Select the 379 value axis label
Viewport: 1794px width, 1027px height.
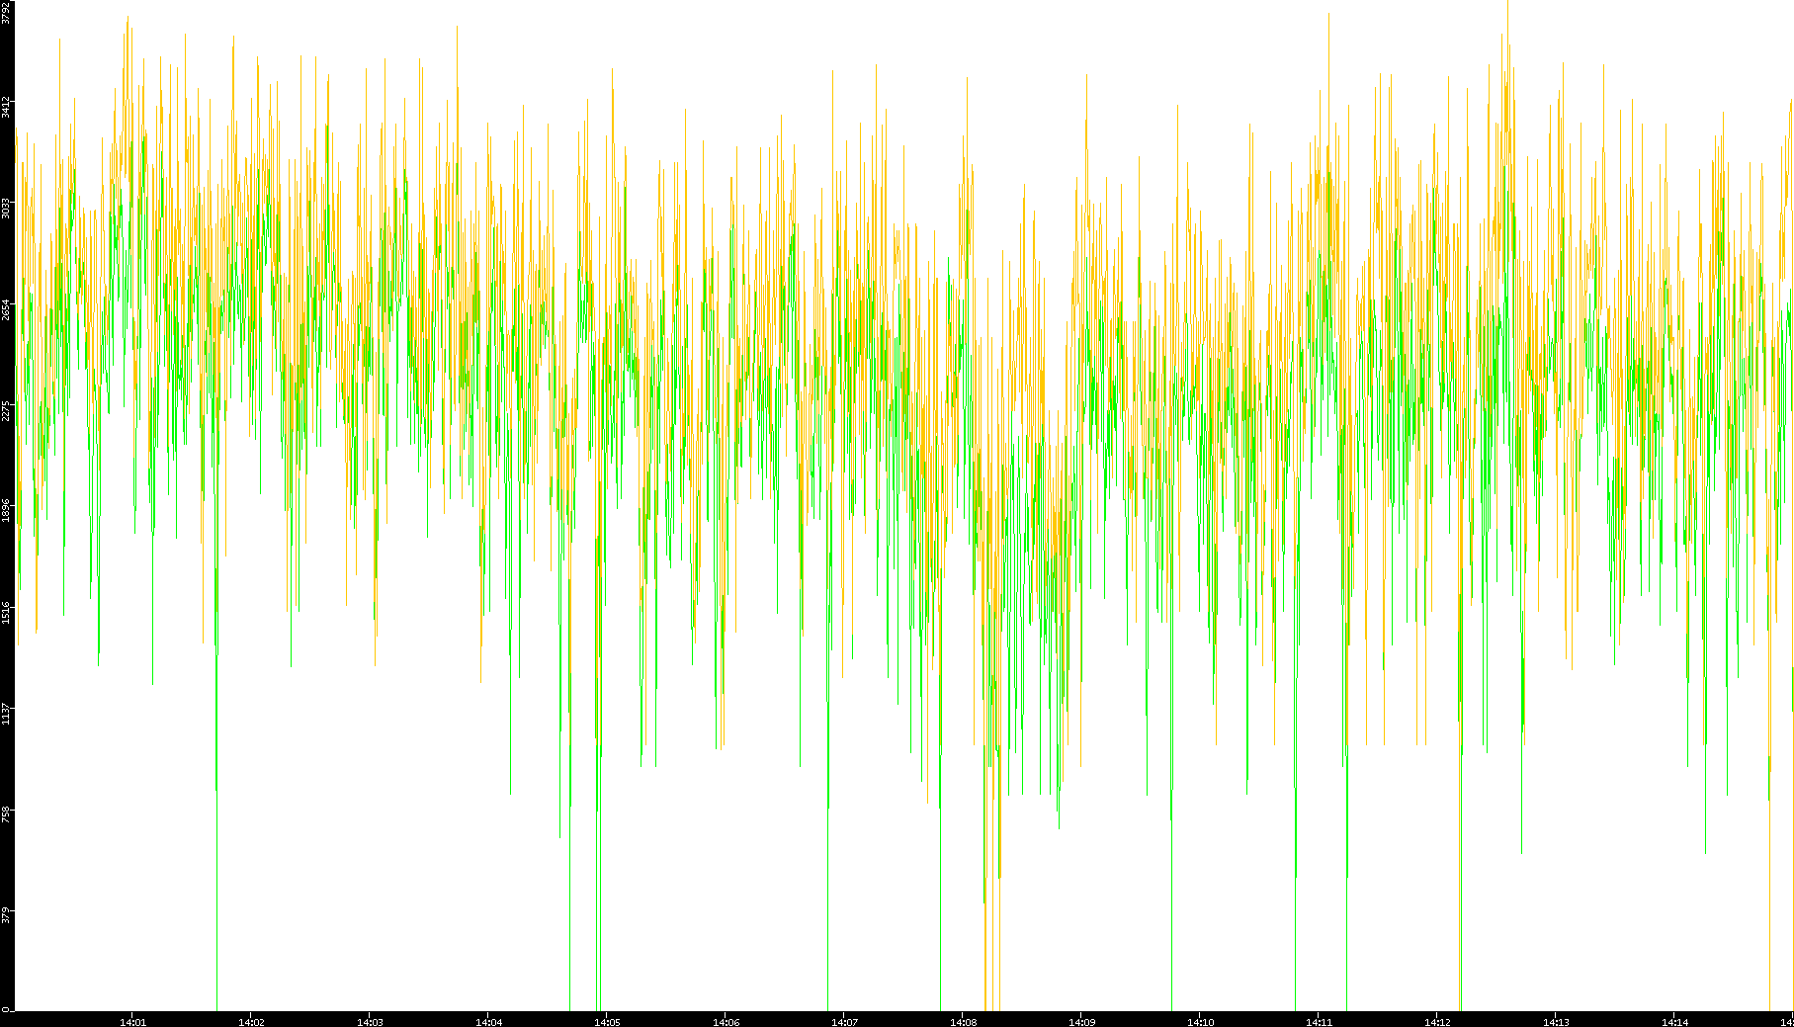click(x=7, y=914)
